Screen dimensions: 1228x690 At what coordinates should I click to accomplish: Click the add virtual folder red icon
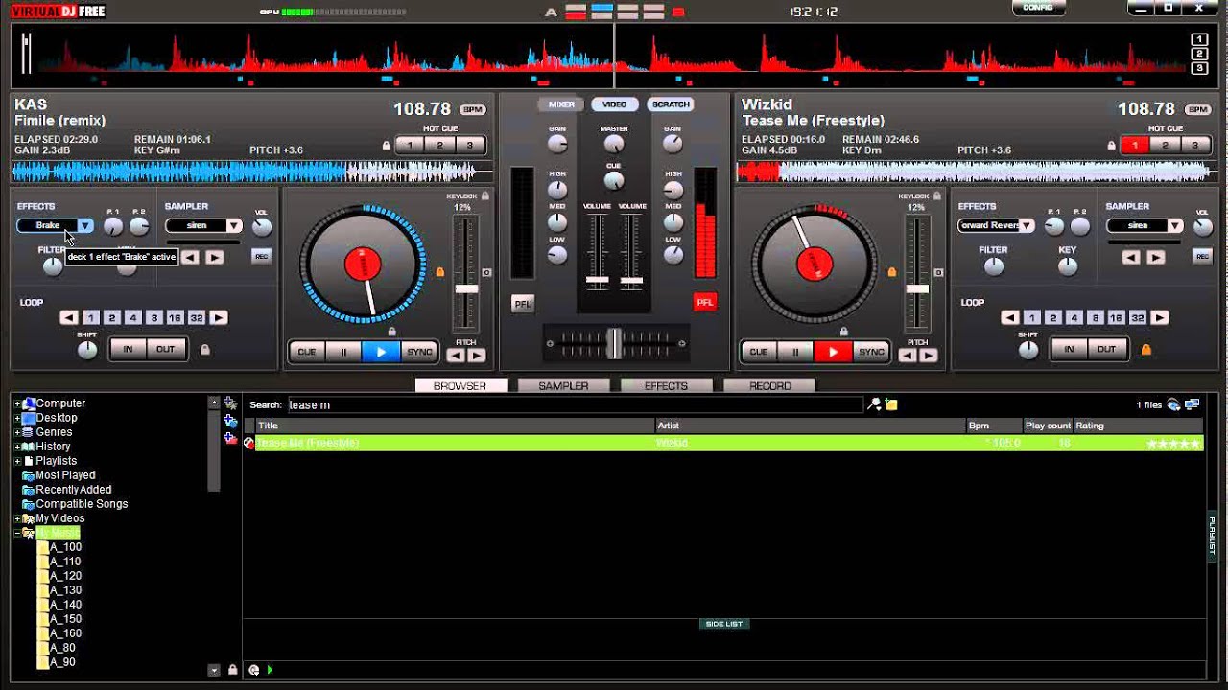230,438
